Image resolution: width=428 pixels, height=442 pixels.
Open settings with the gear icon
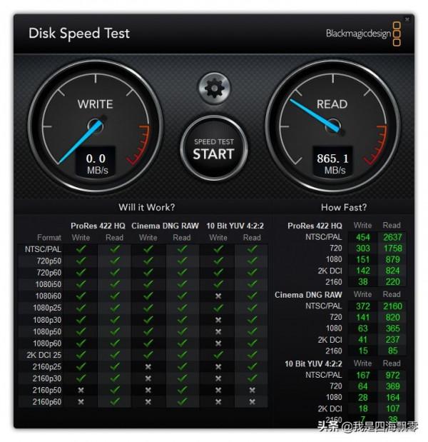(214, 89)
